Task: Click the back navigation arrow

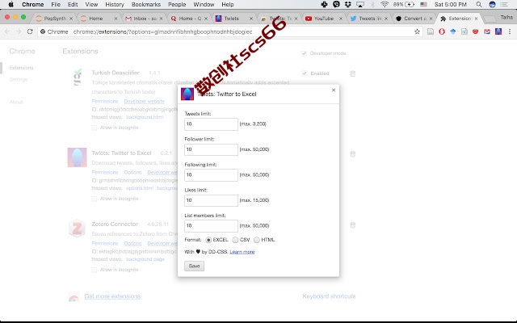Action: pos(7,31)
